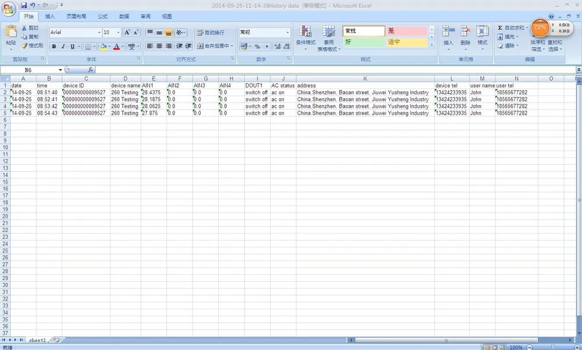Open the Formulas (公式) ribbon tab
This screenshot has width=582, height=350.
click(102, 16)
